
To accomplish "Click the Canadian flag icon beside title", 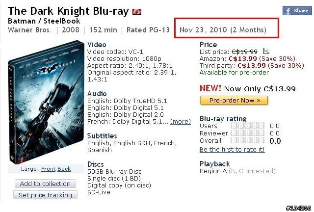I will [137, 12].
